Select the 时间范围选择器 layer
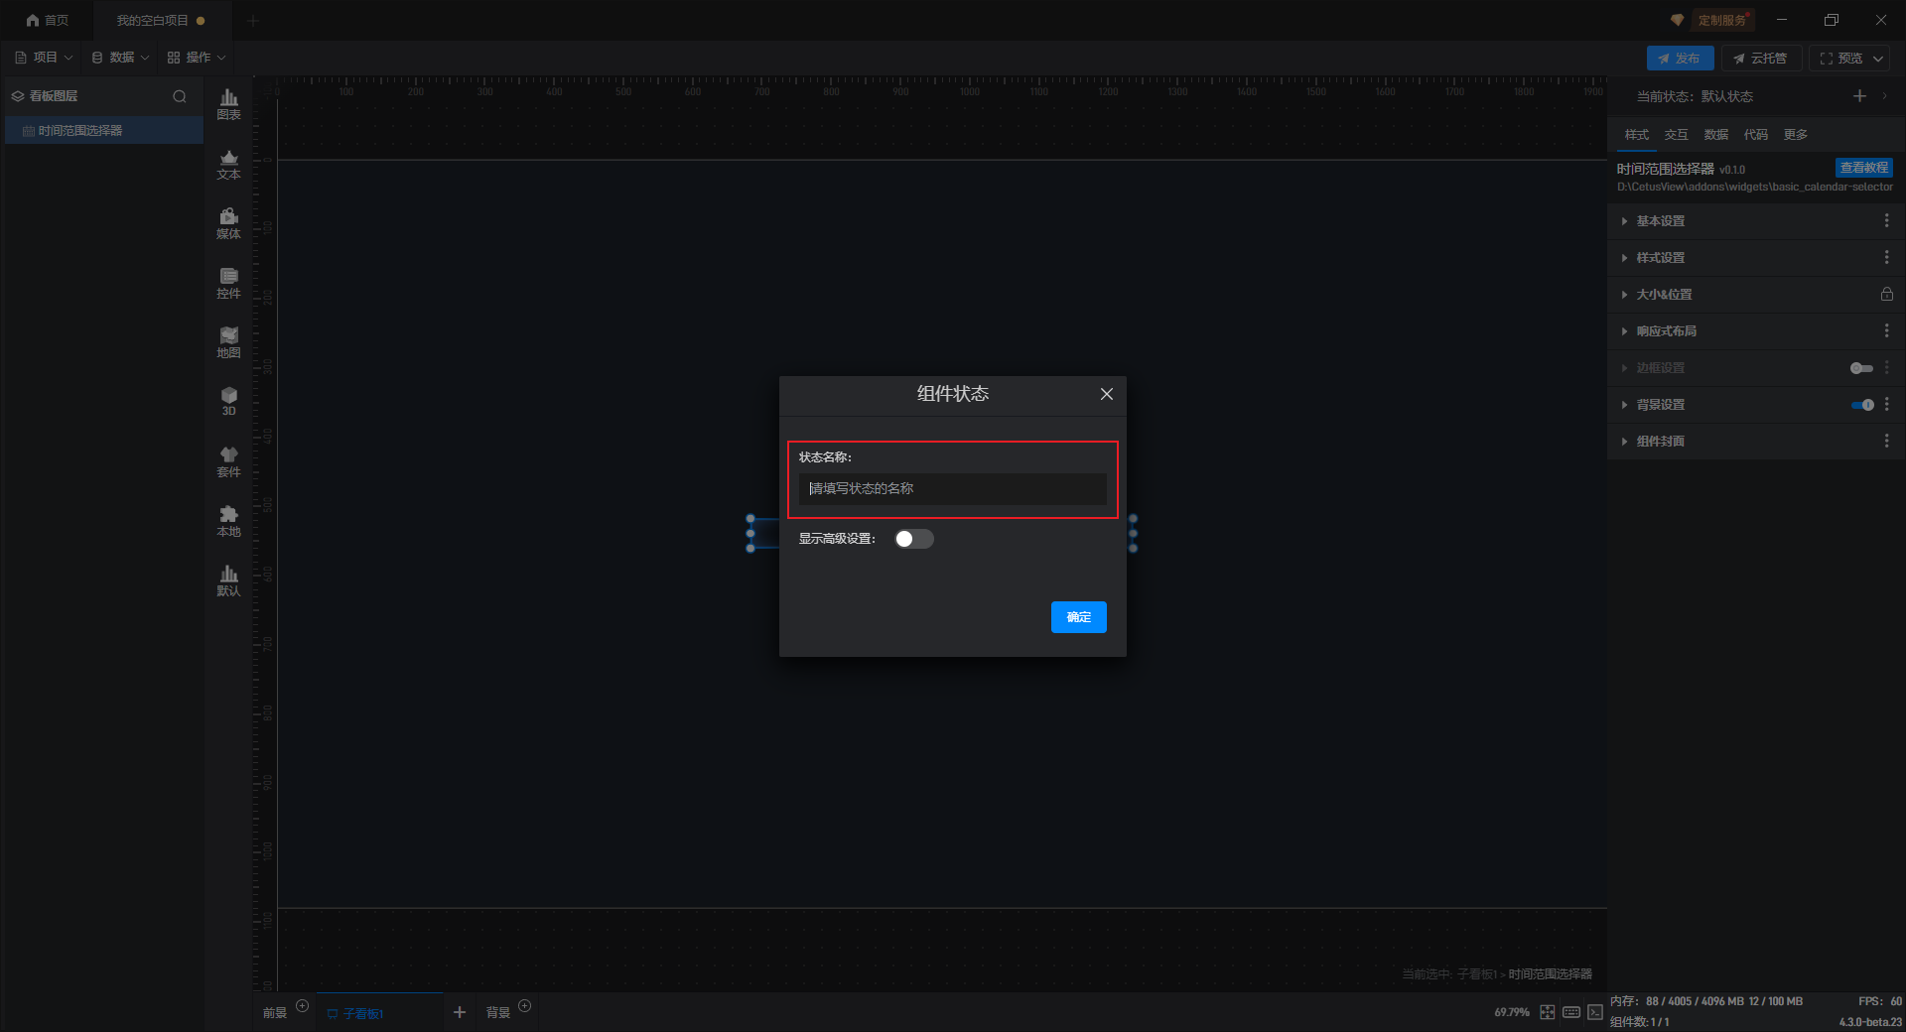The width and height of the screenshot is (1906, 1032). 104,131
